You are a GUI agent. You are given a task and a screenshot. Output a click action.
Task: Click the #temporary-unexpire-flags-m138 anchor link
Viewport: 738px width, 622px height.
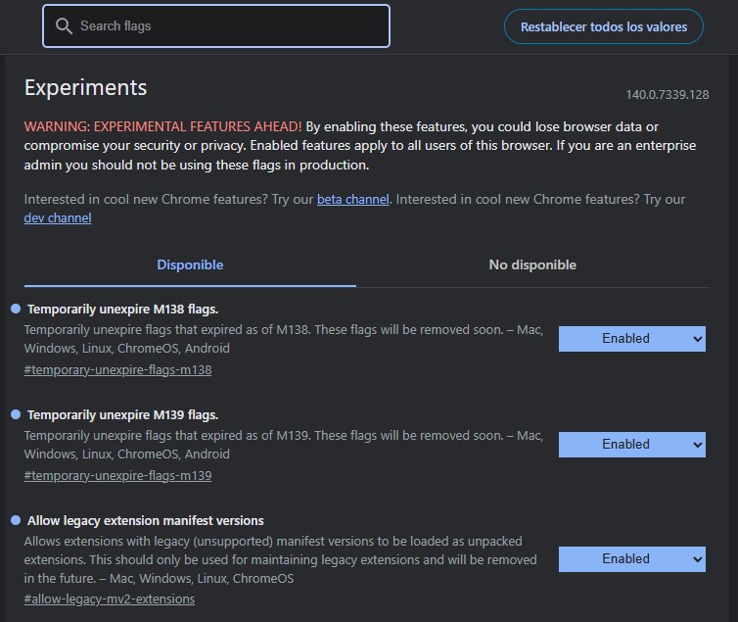coord(117,370)
